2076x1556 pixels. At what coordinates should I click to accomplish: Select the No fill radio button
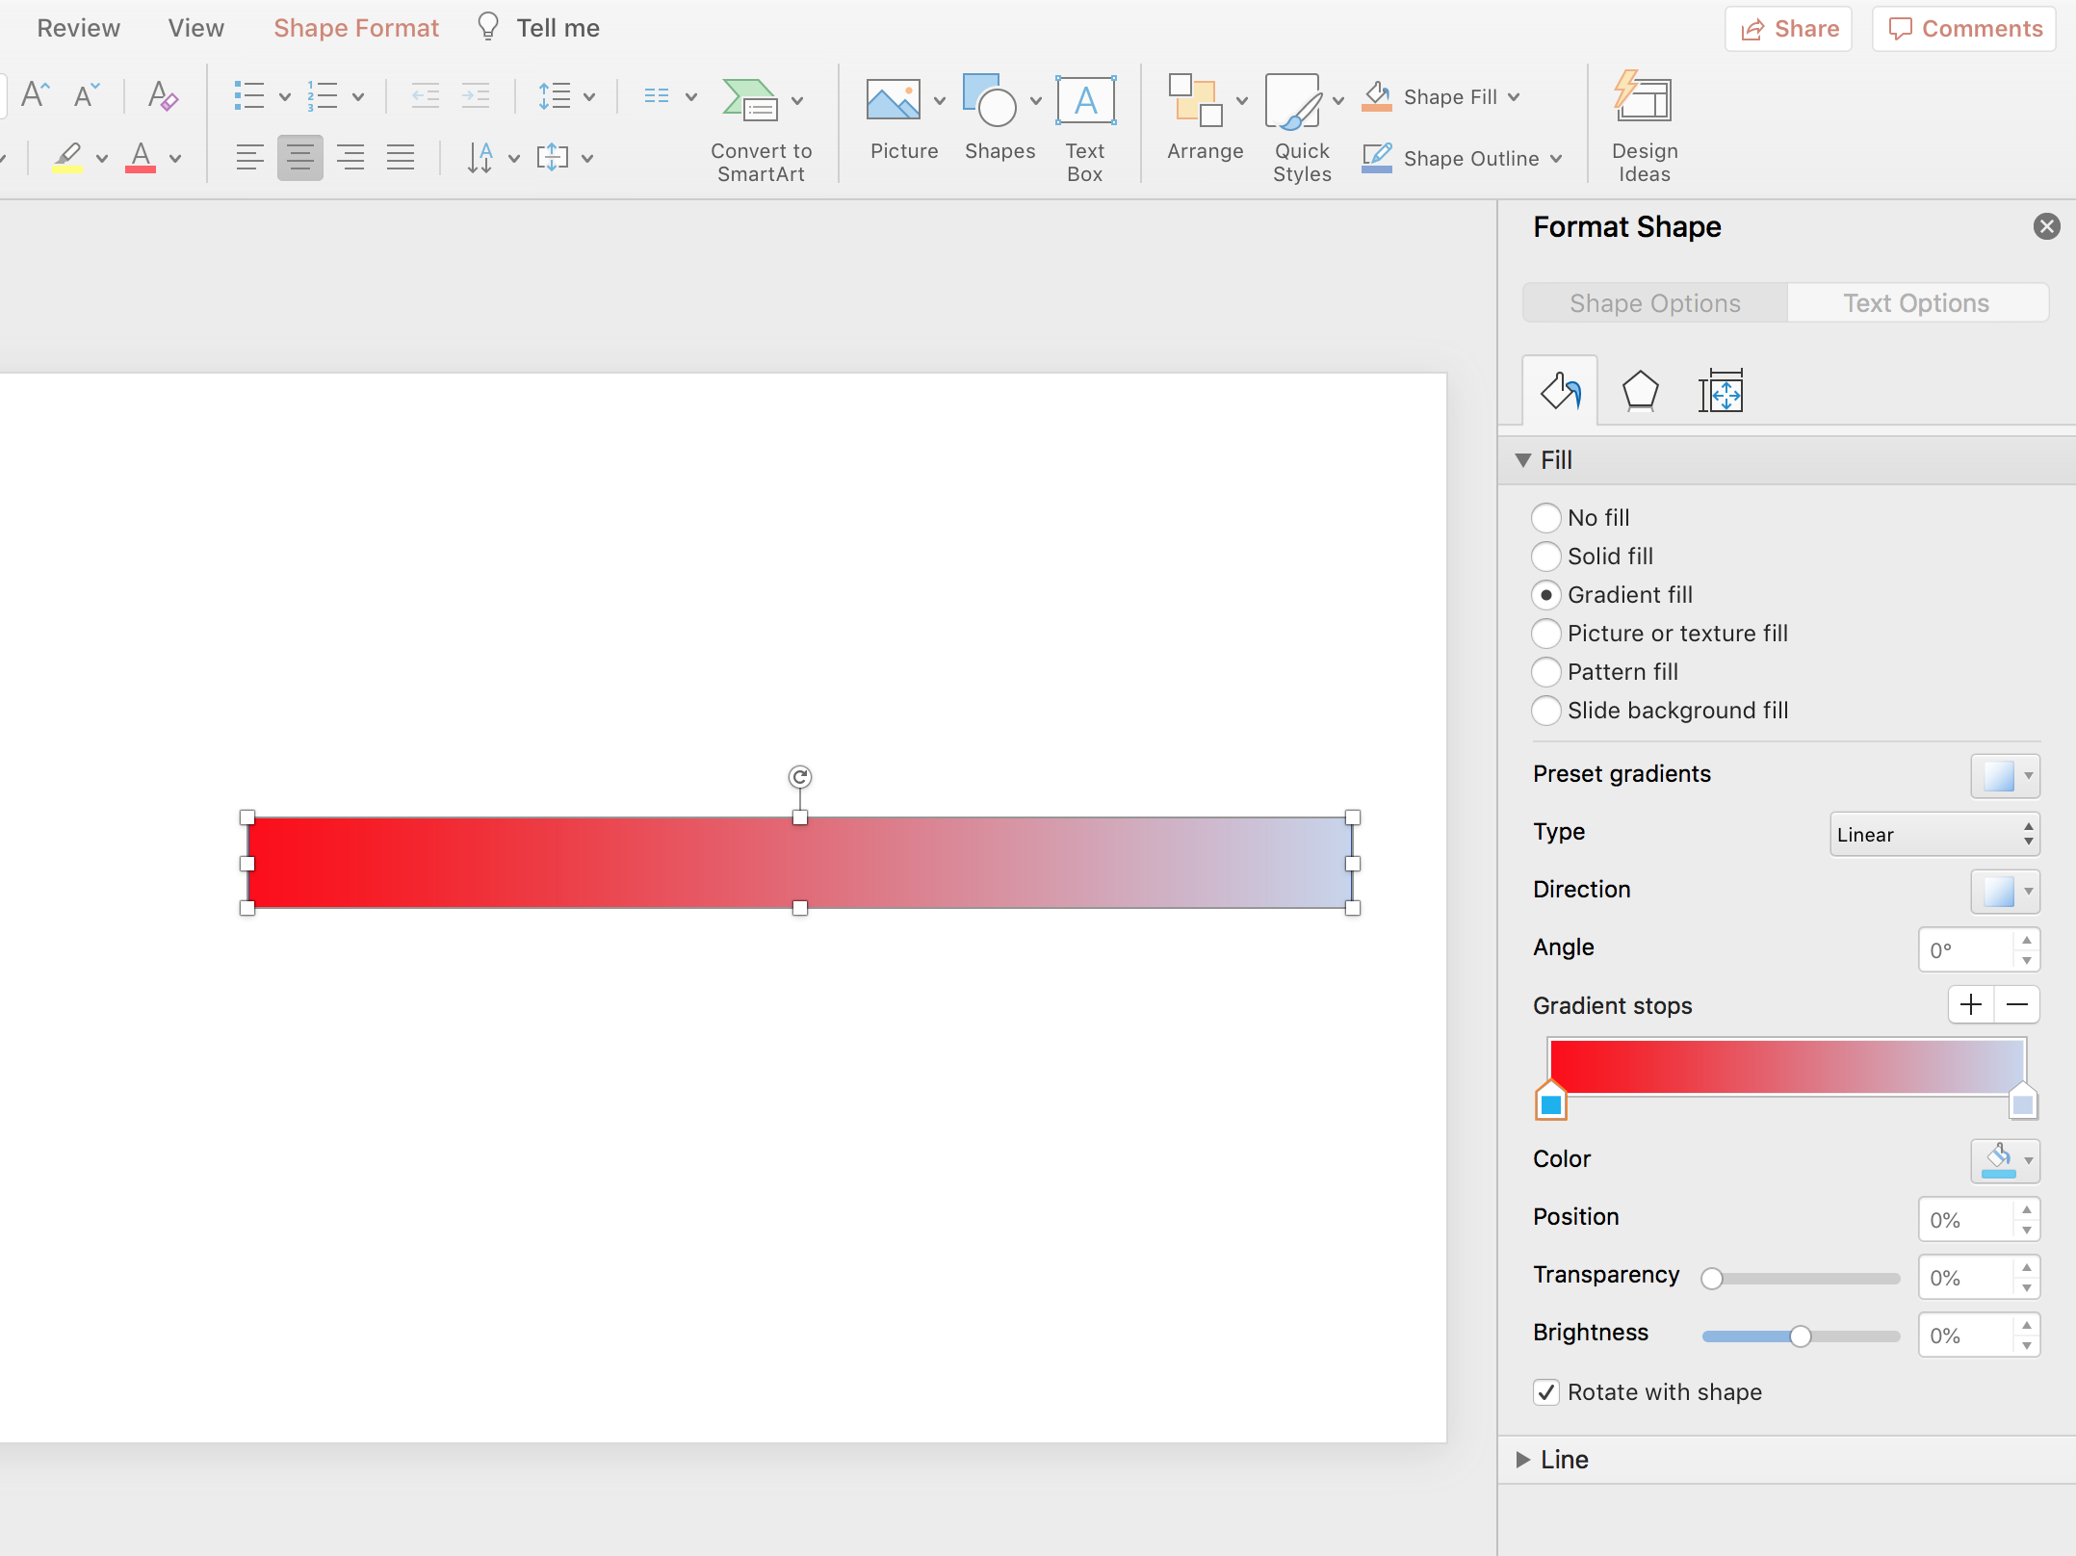(1545, 518)
